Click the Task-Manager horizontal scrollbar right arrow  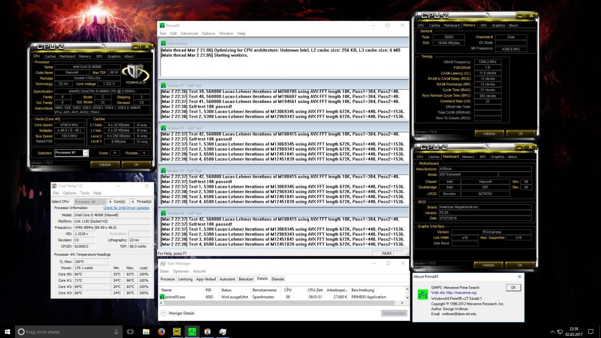click(x=402, y=303)
